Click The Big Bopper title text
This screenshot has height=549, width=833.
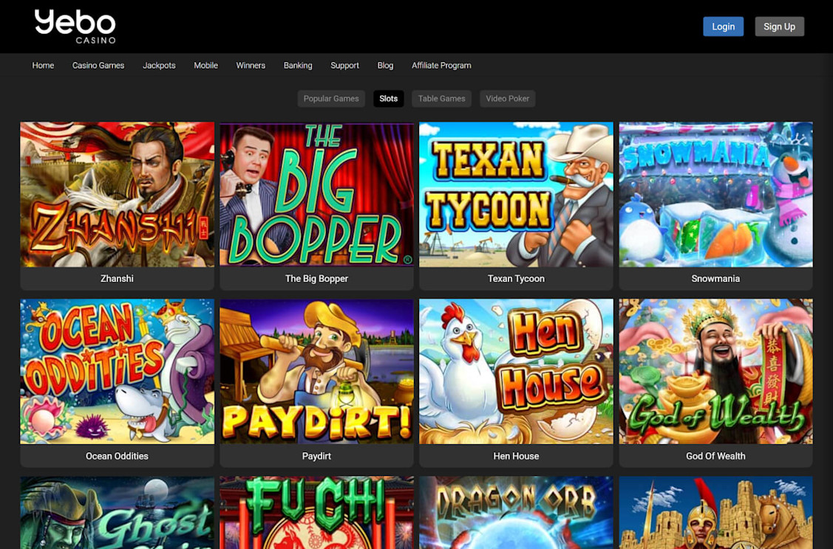(x=316, y=278)
